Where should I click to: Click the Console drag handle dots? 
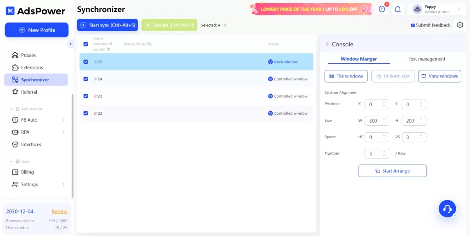[x=327, y=45]
